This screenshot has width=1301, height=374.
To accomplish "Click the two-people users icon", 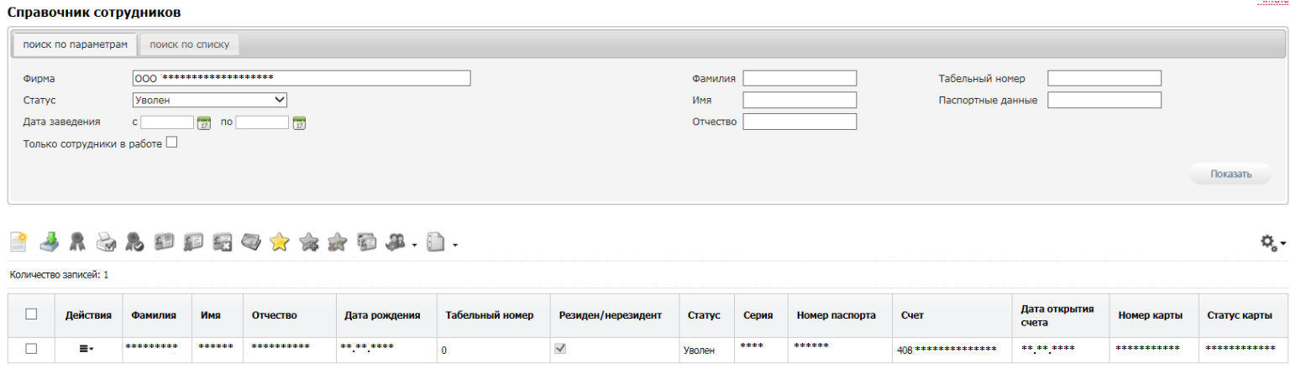I will click(395, 242).
